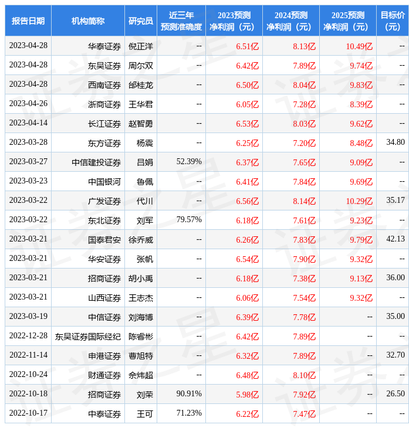The height and width of the screenshot is (428, 409).
Task: Click the date 2023-04-26
Action: pyautogui.click(x=28, y=103)
